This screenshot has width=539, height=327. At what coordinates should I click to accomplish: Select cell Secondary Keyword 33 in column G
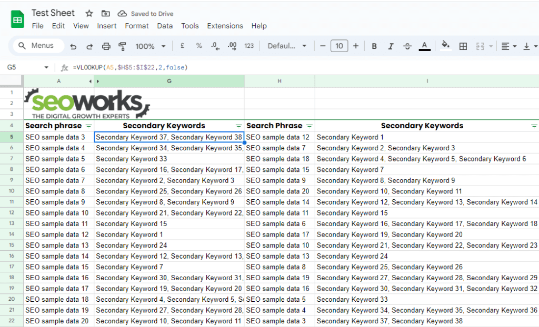(x=169, y=159)
